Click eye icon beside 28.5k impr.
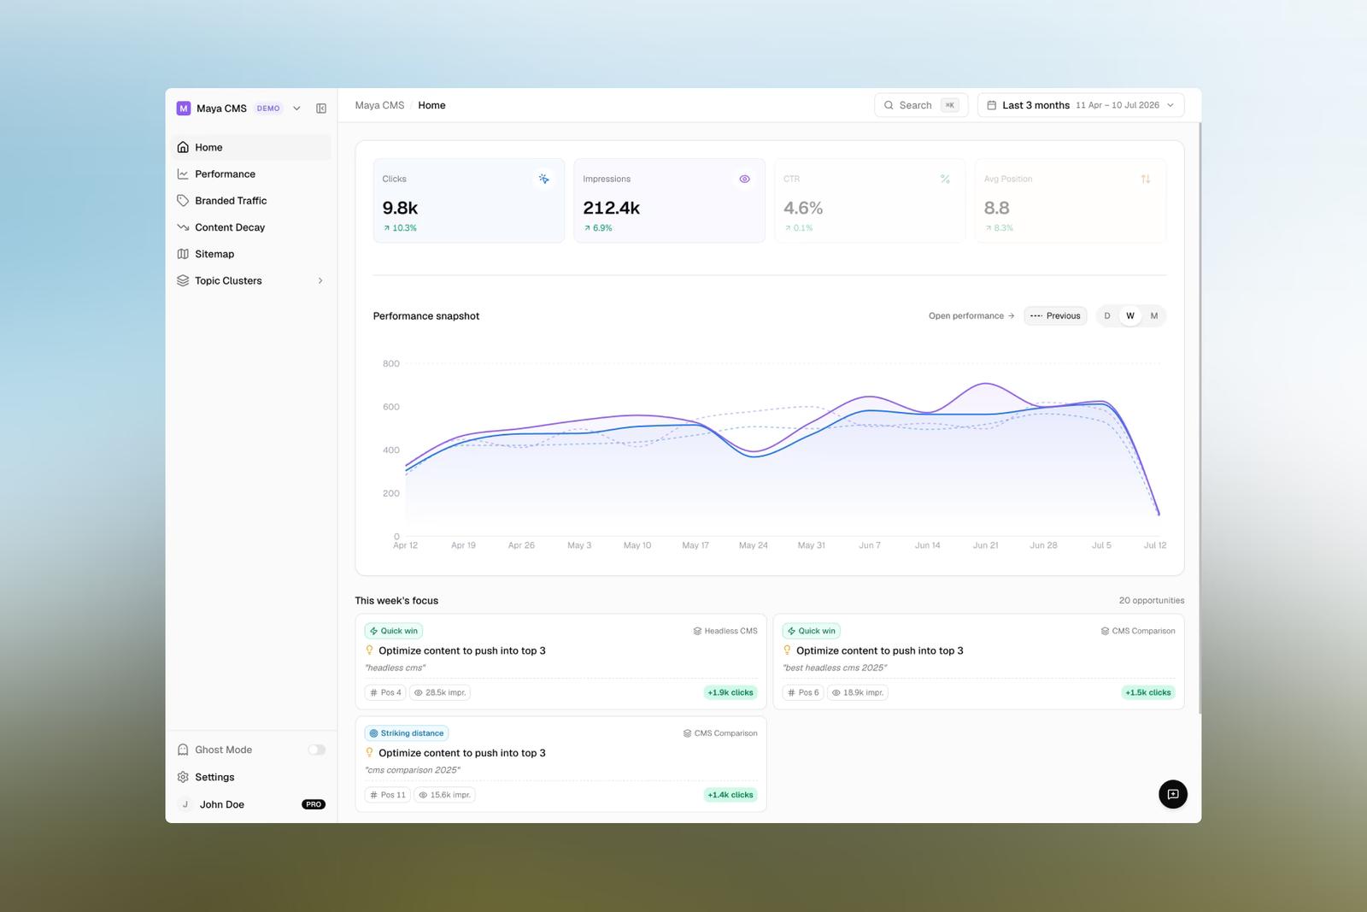The image size is (1367, 912). coord(419,692)
